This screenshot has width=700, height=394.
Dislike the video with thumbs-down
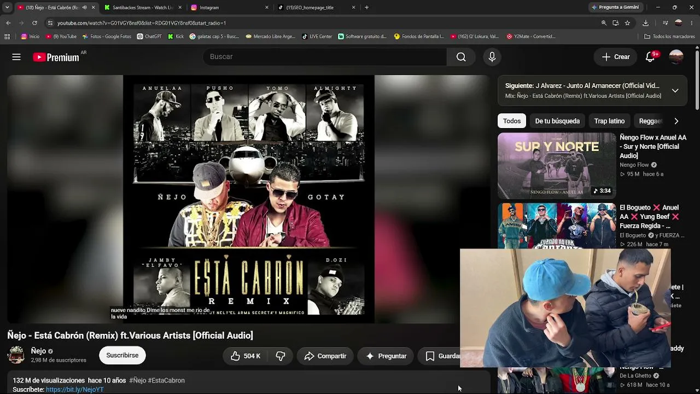[280, 356]
